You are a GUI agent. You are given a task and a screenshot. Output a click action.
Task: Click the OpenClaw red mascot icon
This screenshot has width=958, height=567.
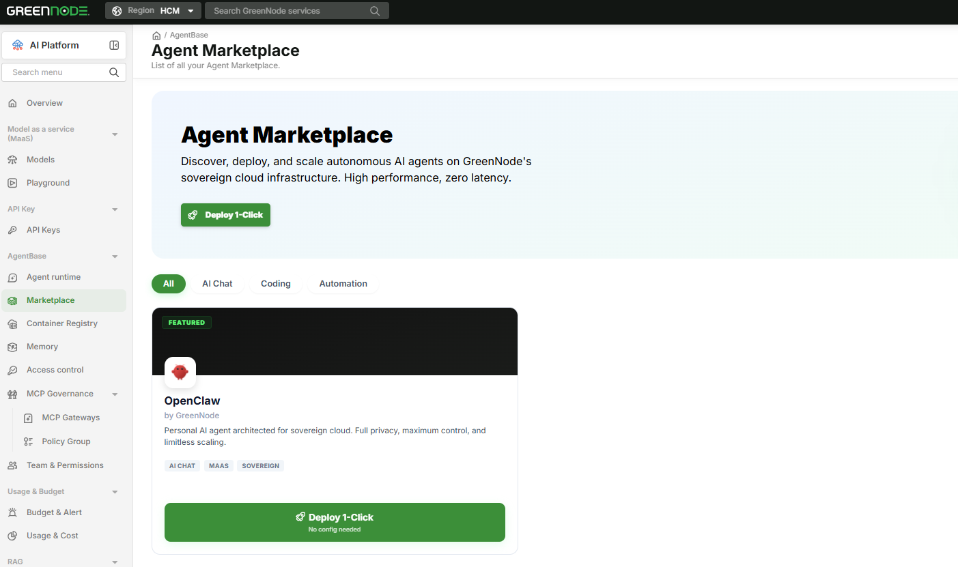click(180, 373)
